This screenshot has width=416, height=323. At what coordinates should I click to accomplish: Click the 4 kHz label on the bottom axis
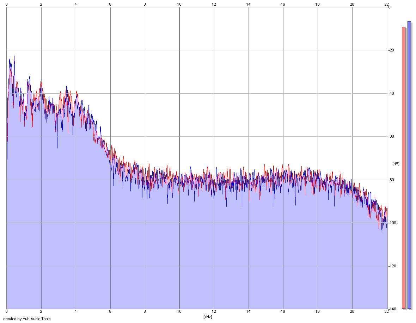pos(75,312)
